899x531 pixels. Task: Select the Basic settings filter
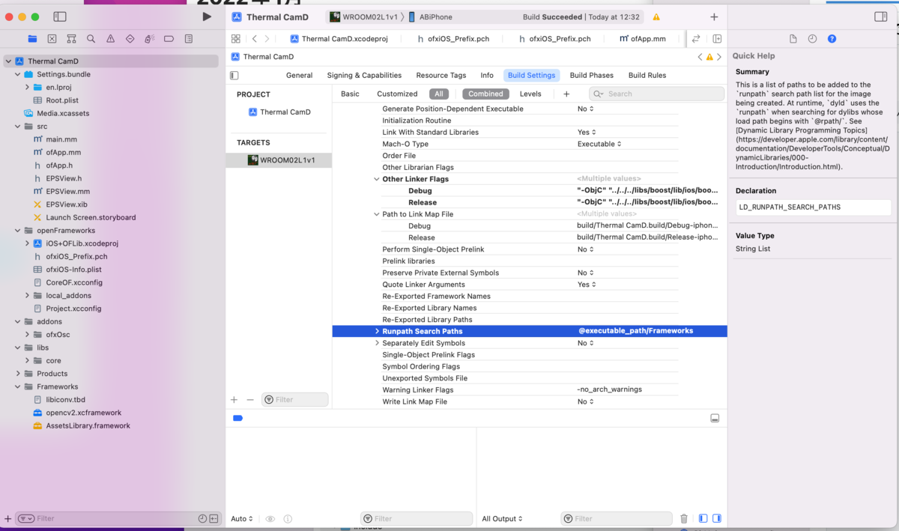(x=350, y=94)
